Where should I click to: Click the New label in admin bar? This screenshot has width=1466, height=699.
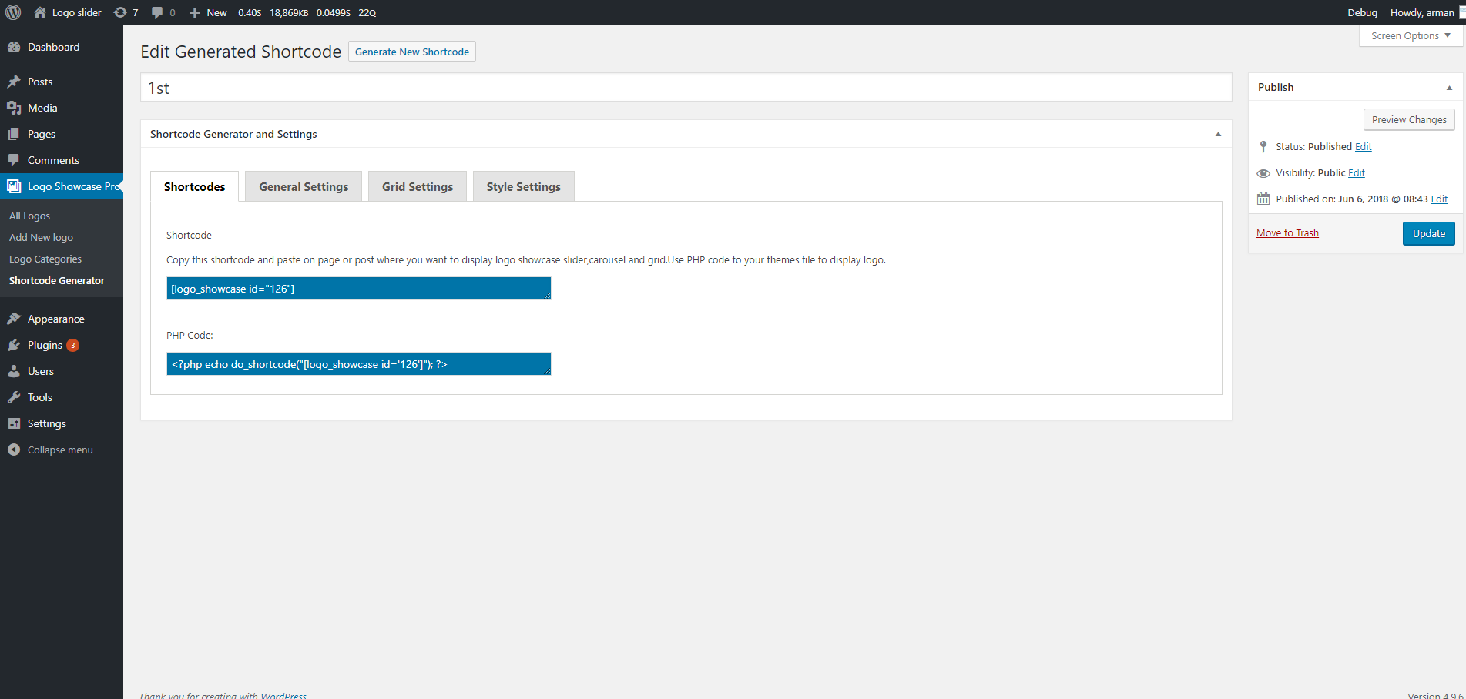216,12
